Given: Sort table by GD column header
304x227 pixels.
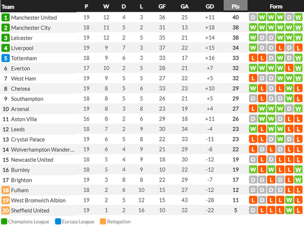Looking at the screenshot, I should pos(210,7).
